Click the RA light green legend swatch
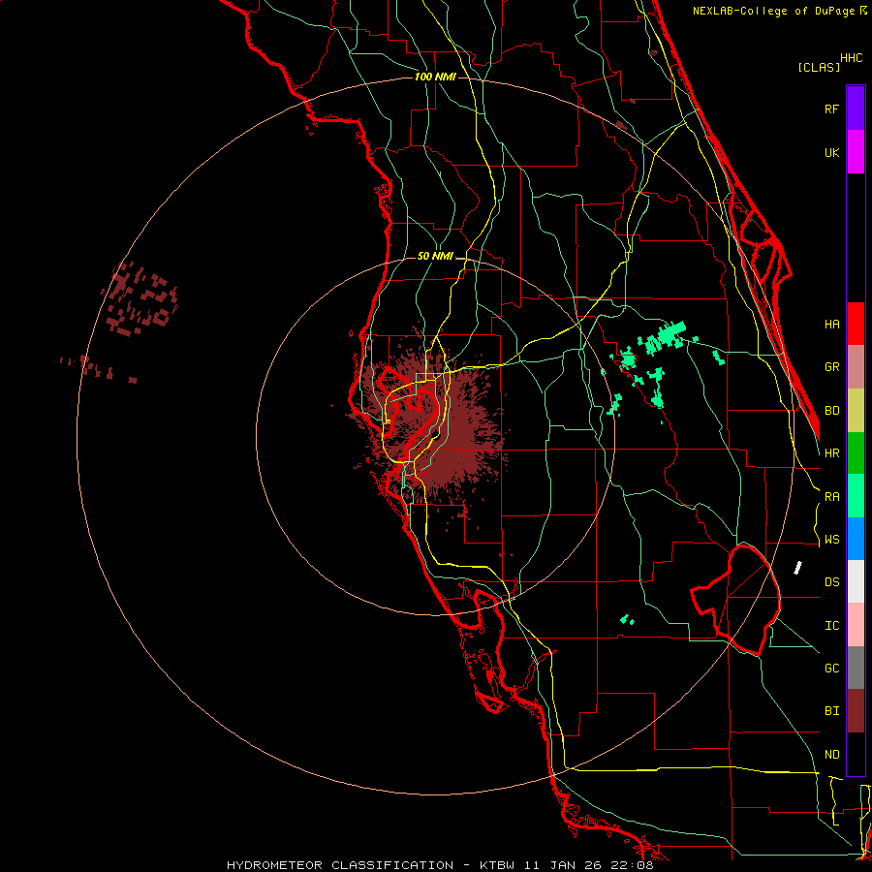The width and height of the screenshot is (872, 872). [856, 496]
